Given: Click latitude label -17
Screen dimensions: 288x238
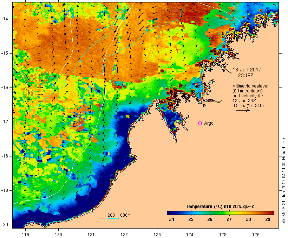Looking at the screenshot, I should point(5,122).
